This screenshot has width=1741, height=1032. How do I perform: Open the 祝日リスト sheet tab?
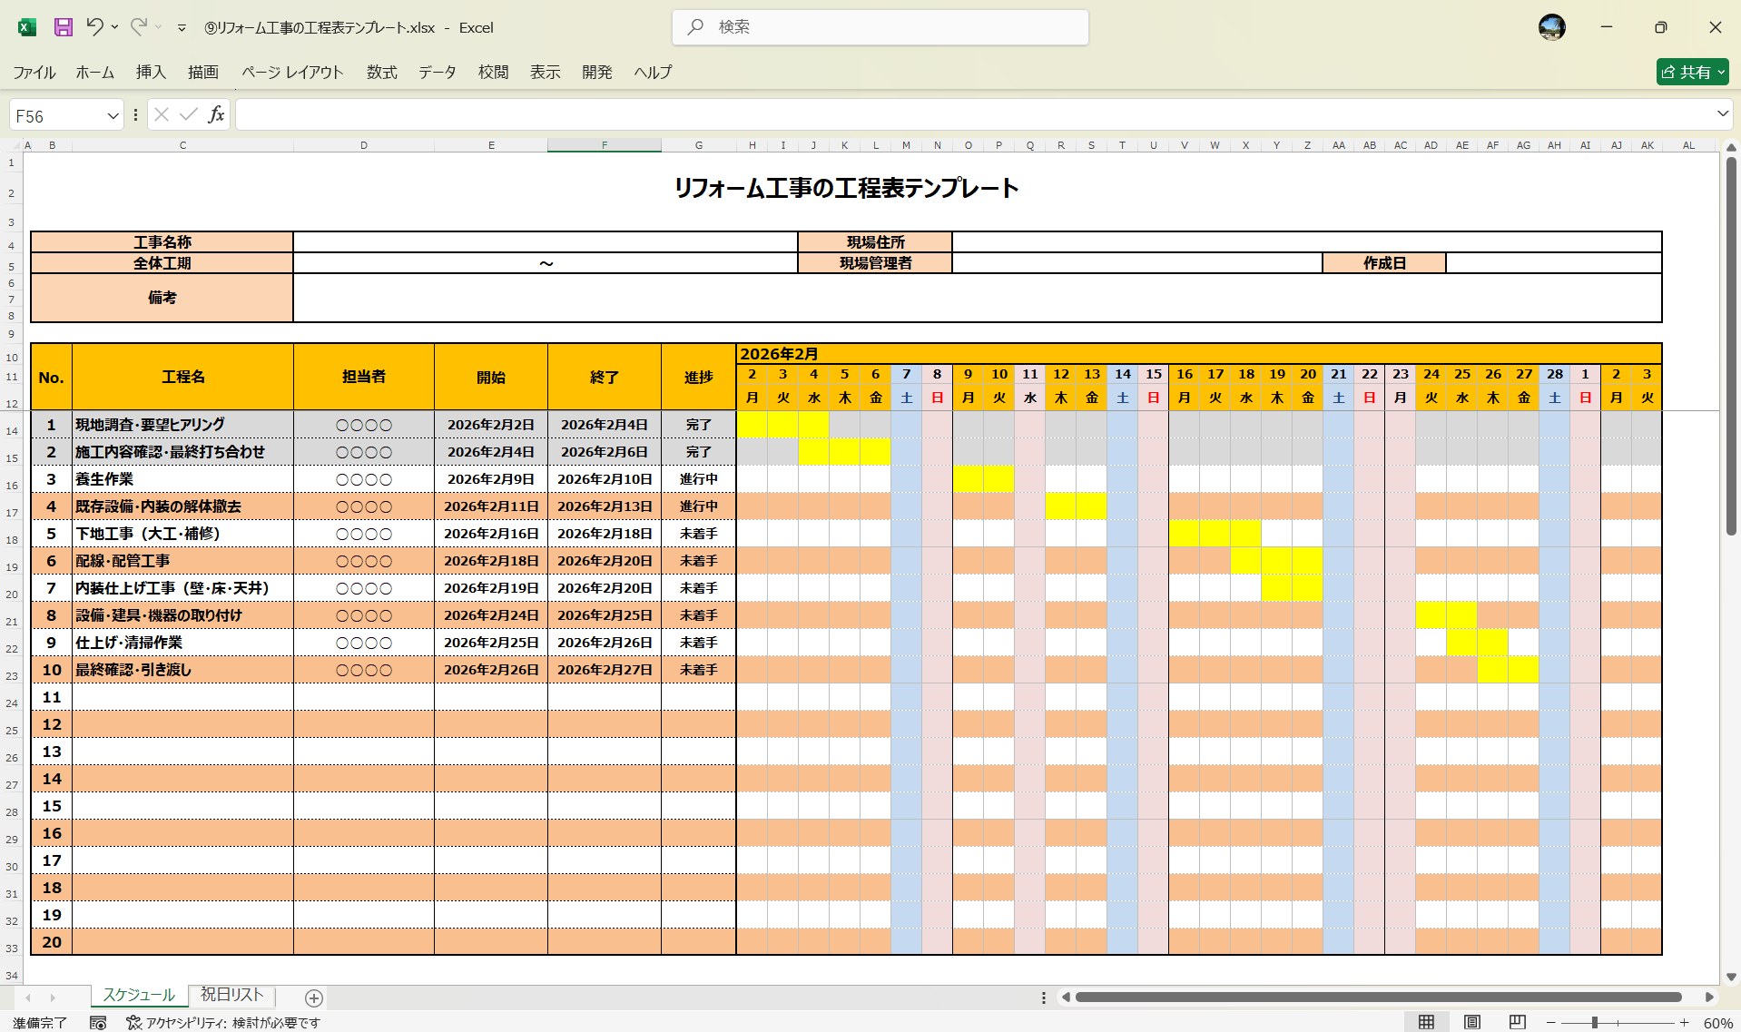pyautogui.click(x=231, y=995)
